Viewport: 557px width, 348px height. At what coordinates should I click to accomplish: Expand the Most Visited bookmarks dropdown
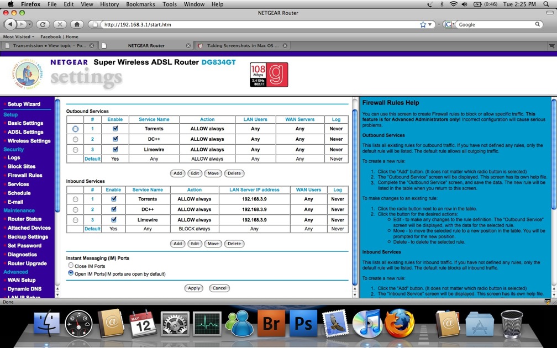[19, 36]
